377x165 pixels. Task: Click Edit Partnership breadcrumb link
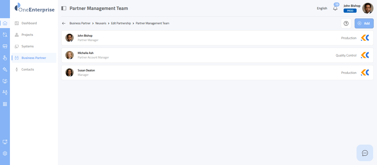pos(121,23)
